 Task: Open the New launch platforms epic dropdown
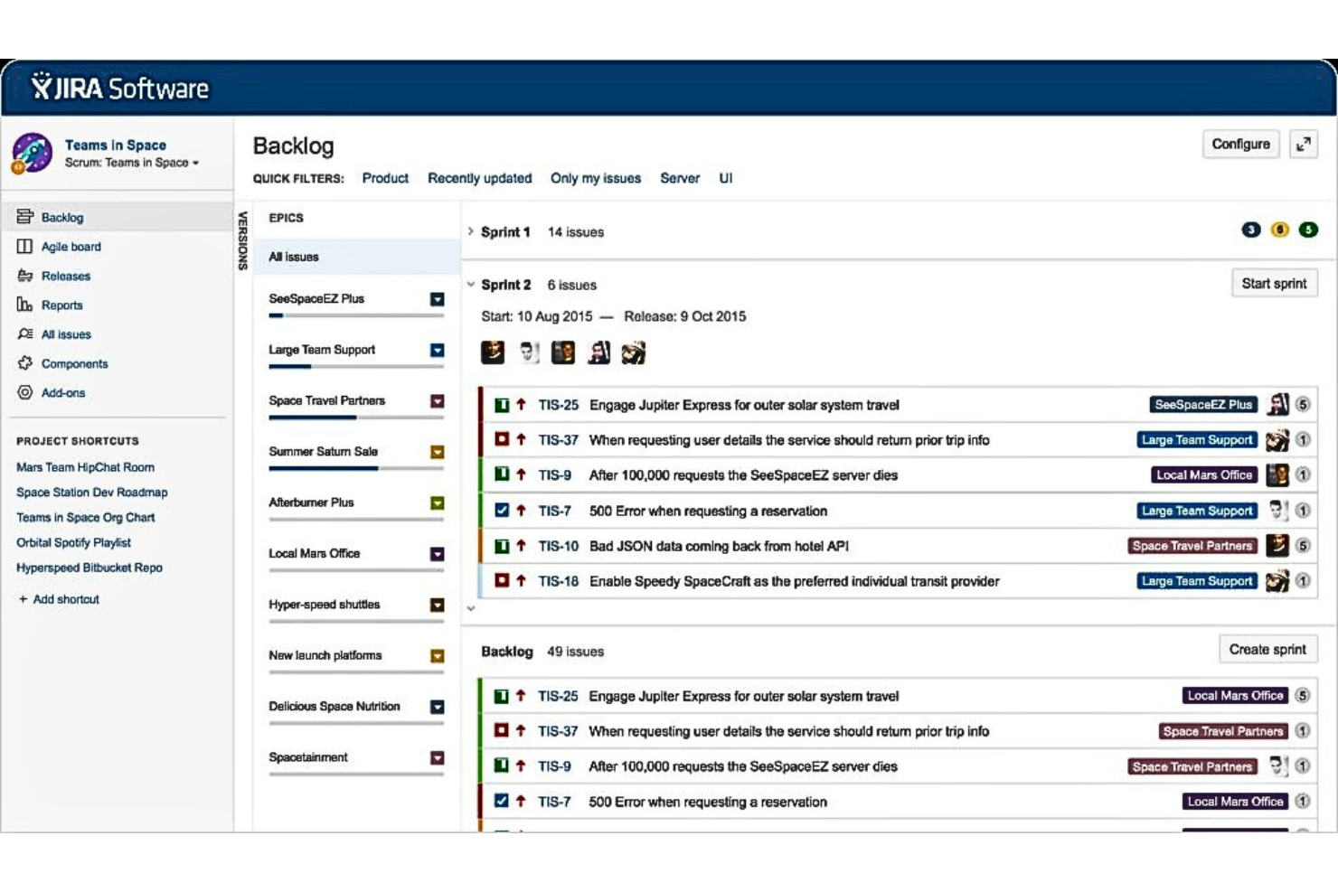[x=438, y=656]
